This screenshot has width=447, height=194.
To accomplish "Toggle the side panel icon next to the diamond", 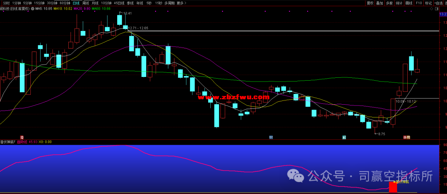I will [x=437, y=9].
